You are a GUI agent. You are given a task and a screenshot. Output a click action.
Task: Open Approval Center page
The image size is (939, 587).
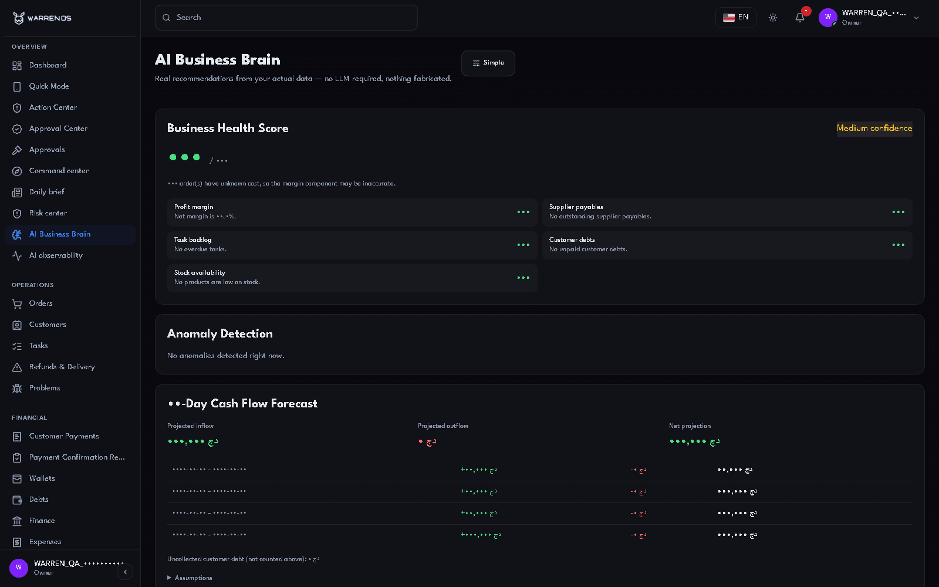pos(70,129)
